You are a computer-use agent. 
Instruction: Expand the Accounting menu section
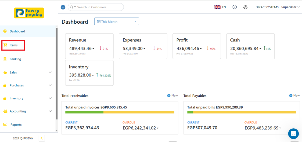(50, 111)
